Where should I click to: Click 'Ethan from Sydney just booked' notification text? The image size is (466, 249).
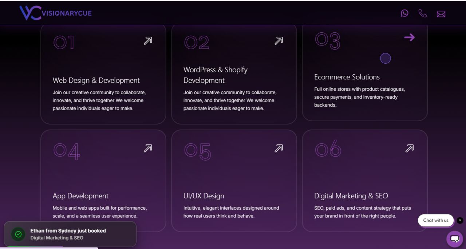[x=68, y=231]
